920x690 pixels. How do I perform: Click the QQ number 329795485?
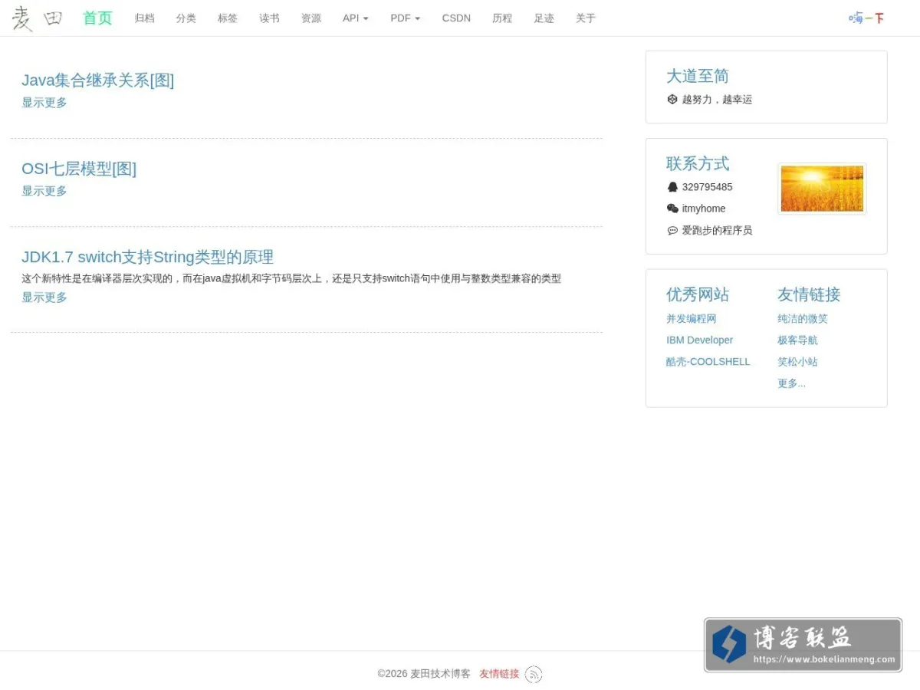point(707,187)
